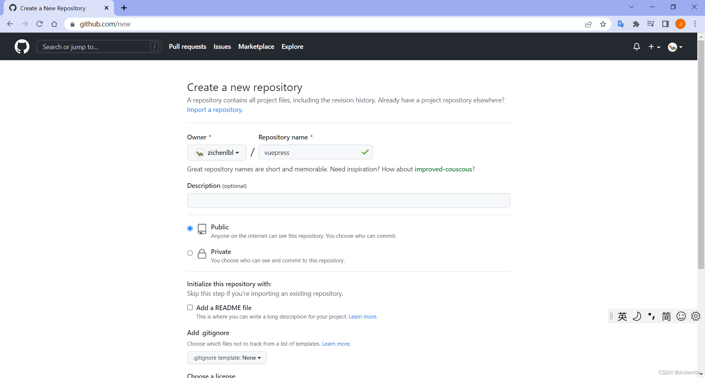Open the notifications bell

coord(637,47)
